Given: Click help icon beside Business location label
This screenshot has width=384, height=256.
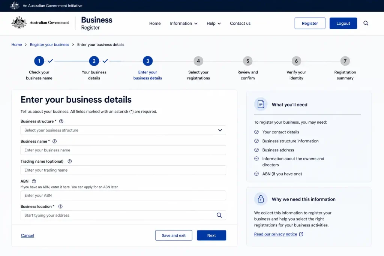Looking at the screenshot, I should point(60,207).
